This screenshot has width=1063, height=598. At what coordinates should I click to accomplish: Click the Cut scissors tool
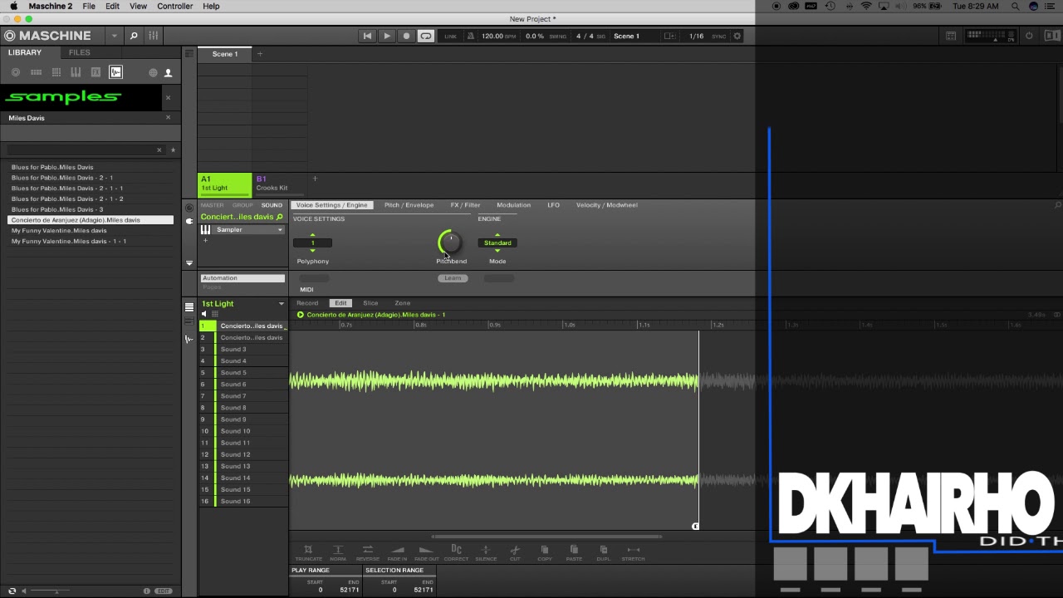pos(515,552)
